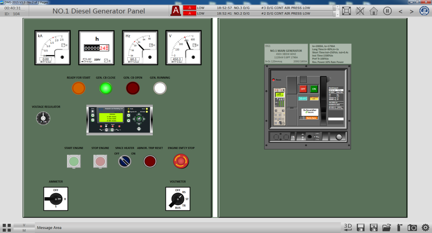Click the home icon in top toolbar

374,11
